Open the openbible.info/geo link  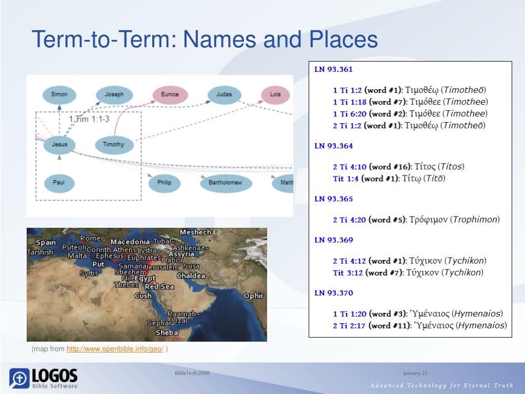point(115,349)
